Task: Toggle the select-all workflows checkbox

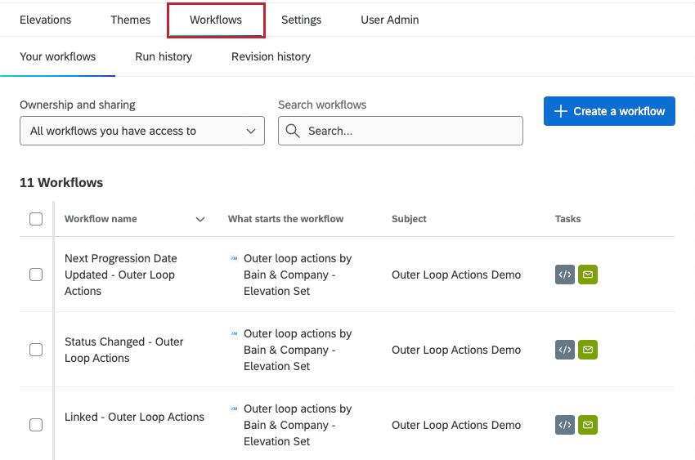Action: pos(36,219)
